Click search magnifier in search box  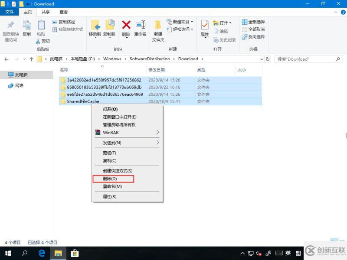tap(338, 59)
